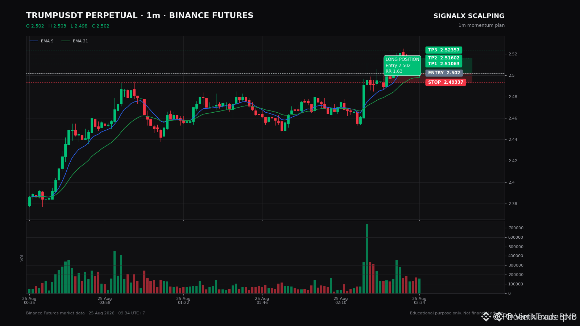Click the 100000 volume axis label
The width and height of the screenshot is (580, 326).
tap(516, 284)
